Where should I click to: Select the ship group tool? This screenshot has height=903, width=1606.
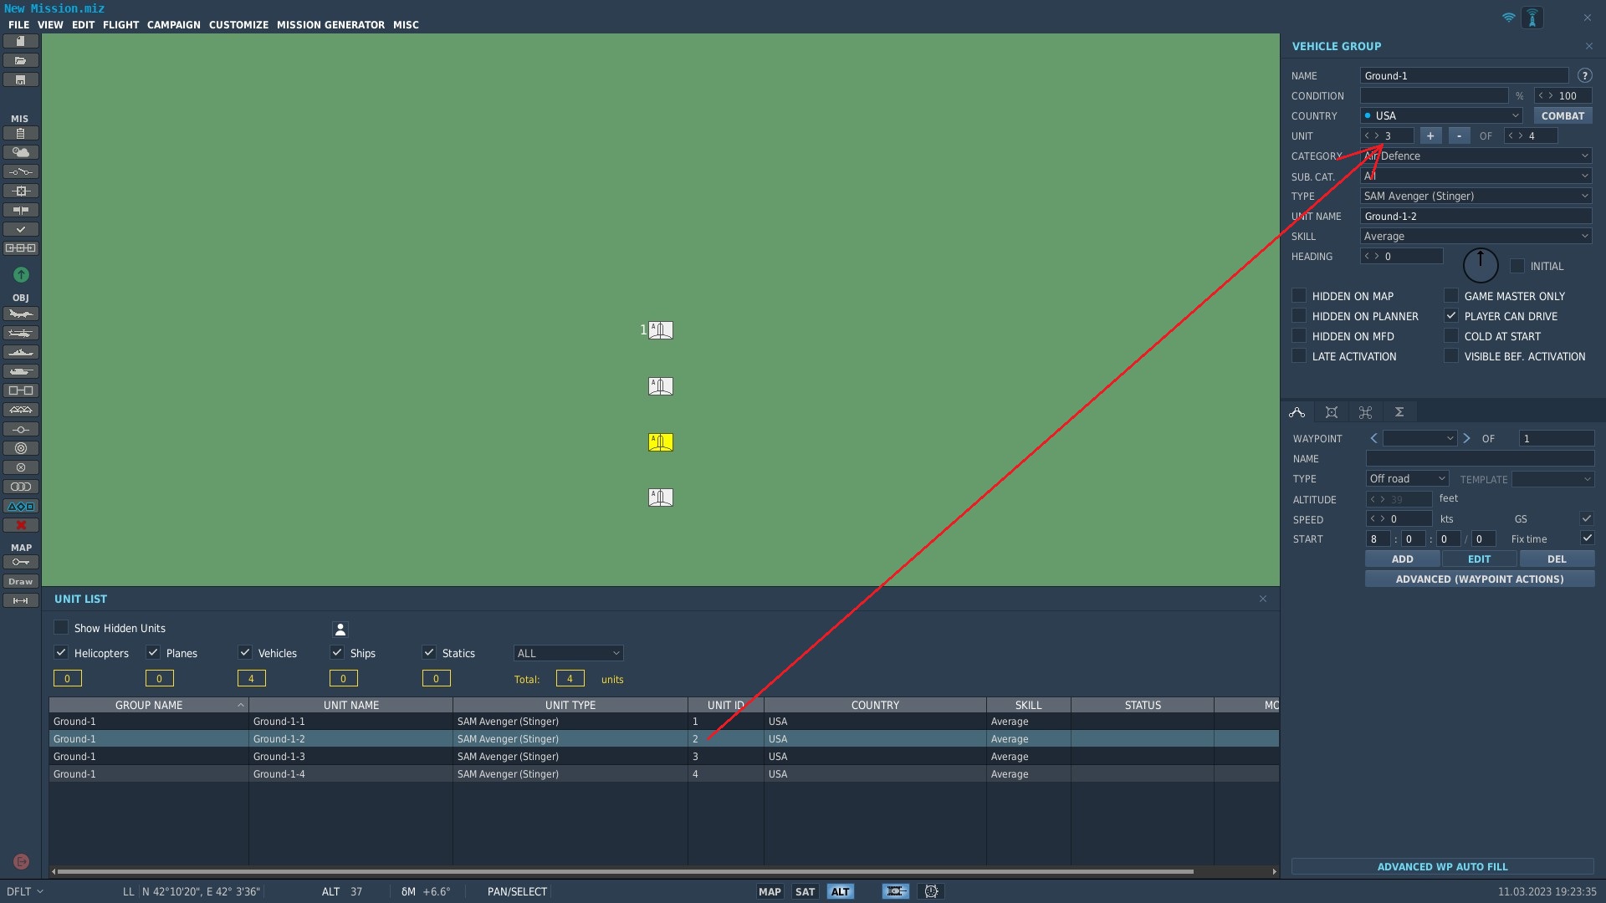click(x=20, y=352)
